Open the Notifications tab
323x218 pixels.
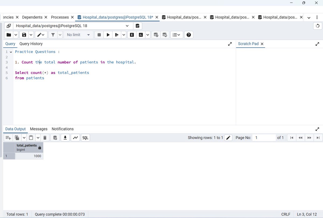tap(63, 129)
